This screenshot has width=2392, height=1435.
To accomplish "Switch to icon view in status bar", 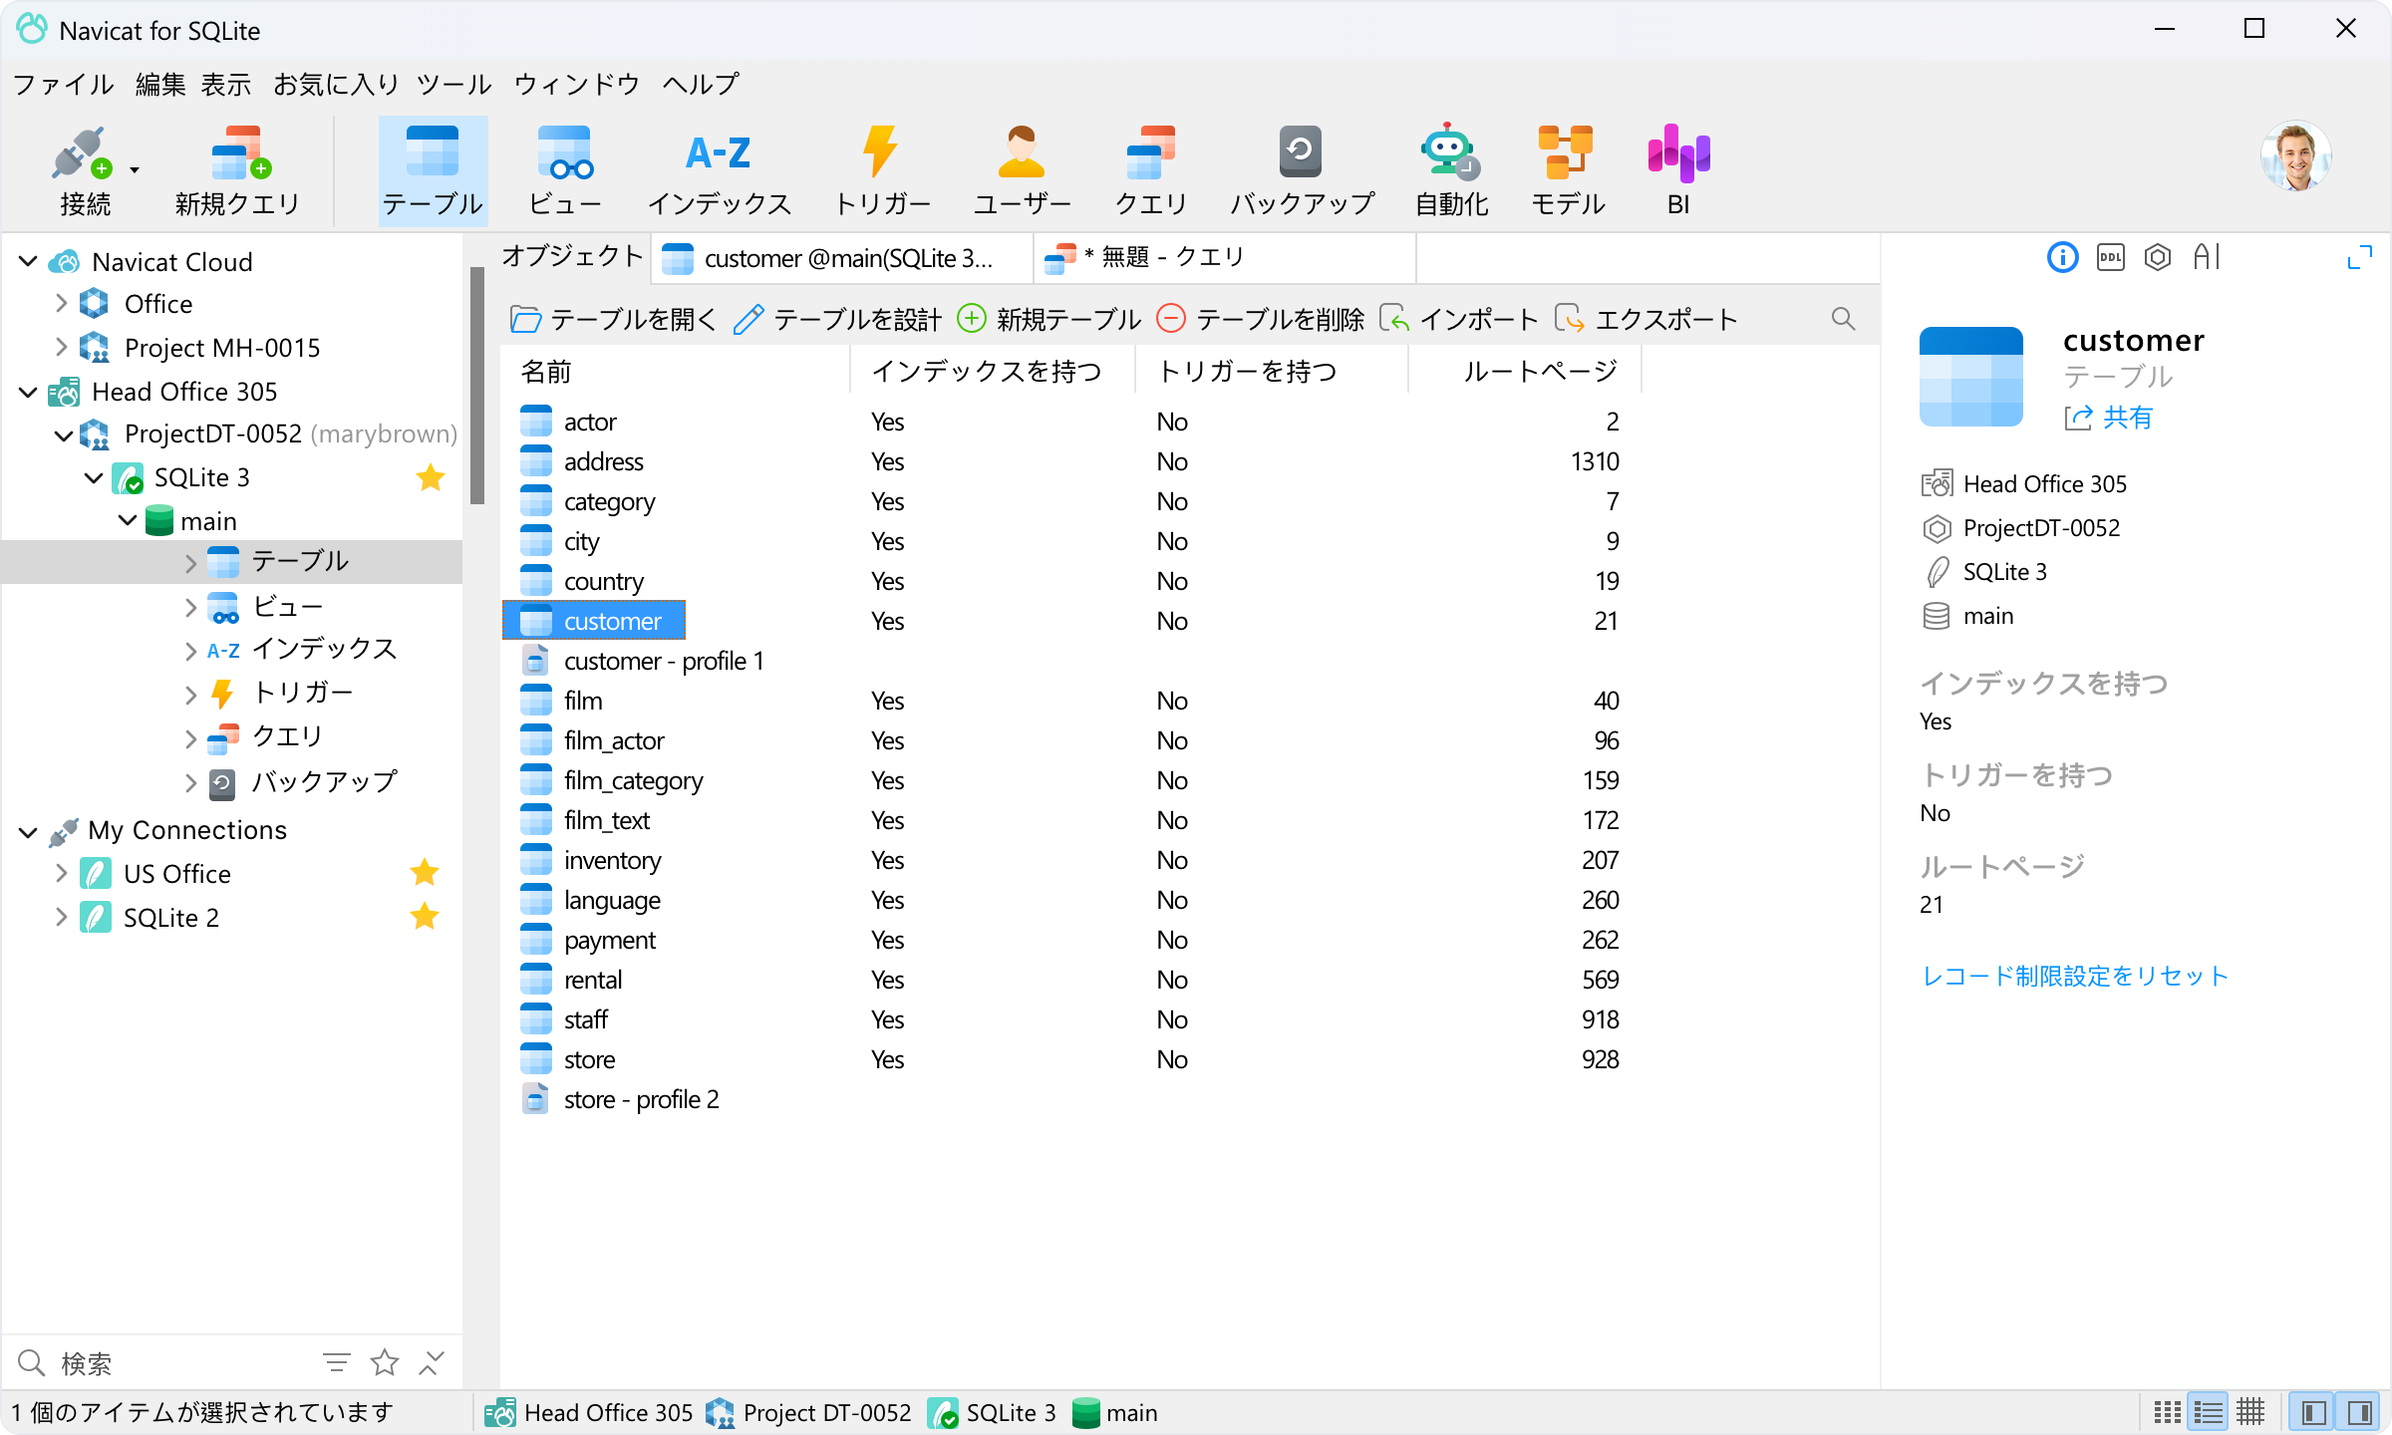I will 2167,1412.
